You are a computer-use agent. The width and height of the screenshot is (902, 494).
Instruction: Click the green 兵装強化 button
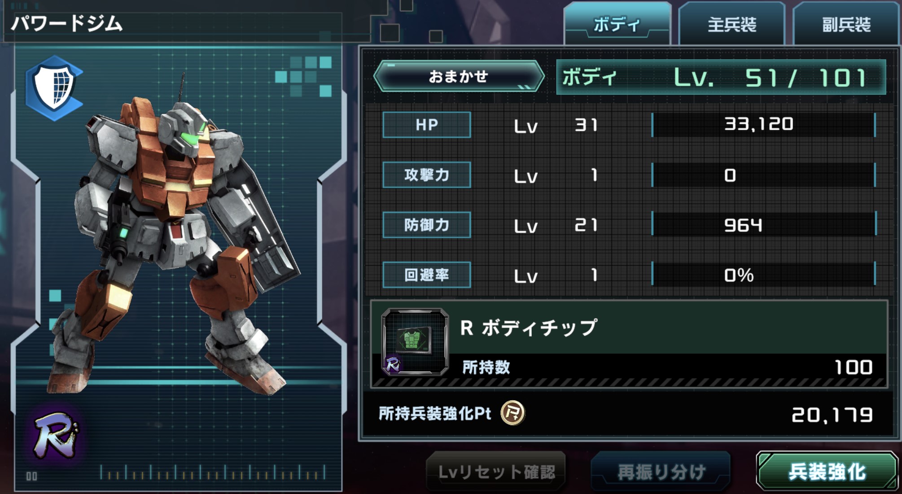(827, 471)
